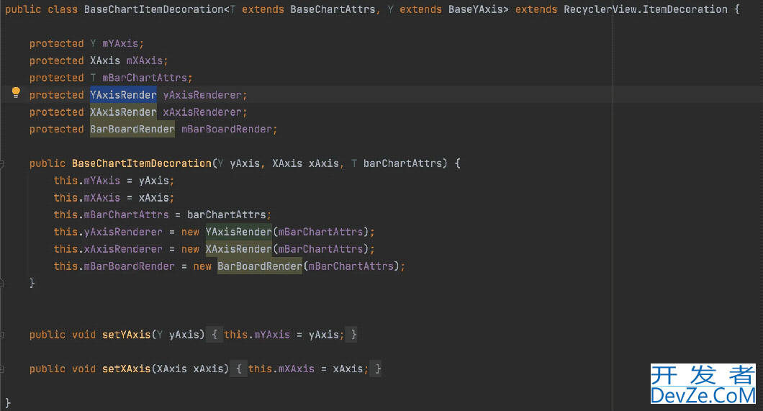The width and height of the screenshot is (763, 411).
Task: Click the setXAxis method name
Action: coord(126,369)
